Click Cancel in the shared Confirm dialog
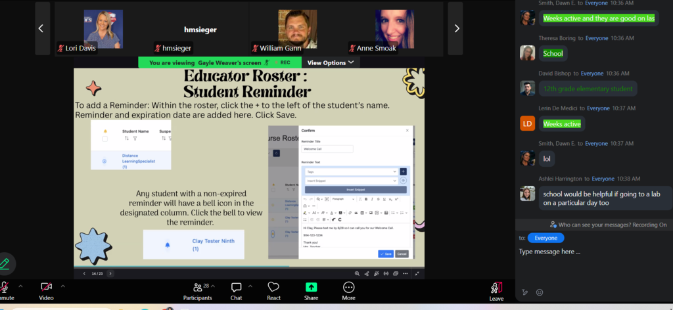Viewport: 673px width, 310px height. (x=402, y=254)
